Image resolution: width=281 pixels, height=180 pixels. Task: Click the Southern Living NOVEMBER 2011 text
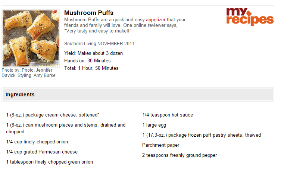pyautogui.click(x=99, y=44)
